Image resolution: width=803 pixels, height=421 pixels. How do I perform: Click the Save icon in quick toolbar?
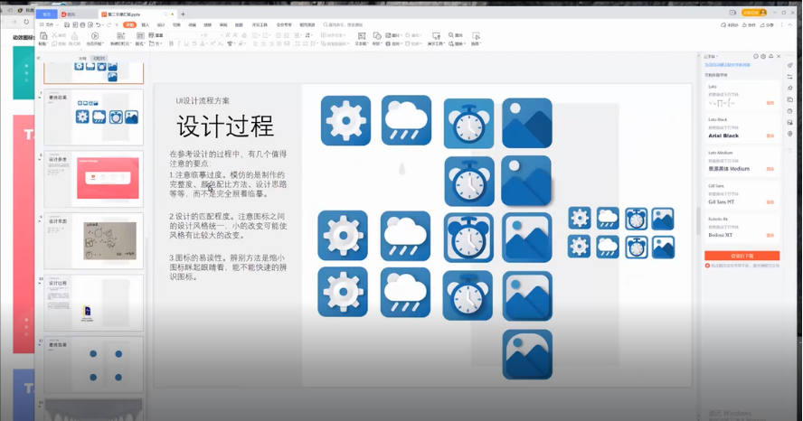click(64, 25)
